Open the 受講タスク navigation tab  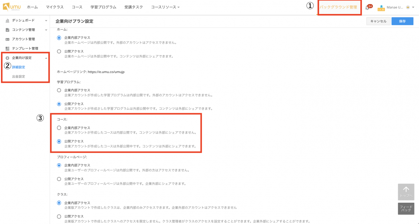[133, 7]
